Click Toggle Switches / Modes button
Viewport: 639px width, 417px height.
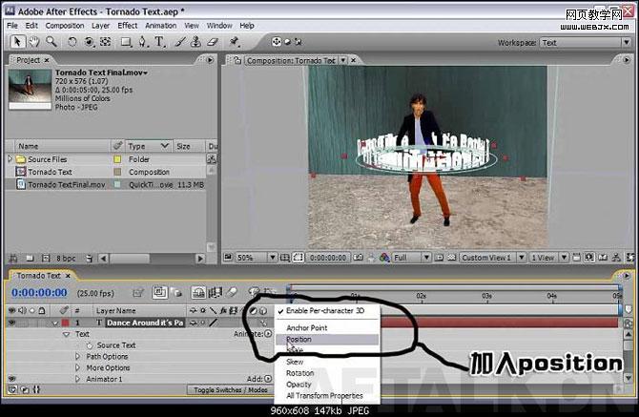point(230,389)
